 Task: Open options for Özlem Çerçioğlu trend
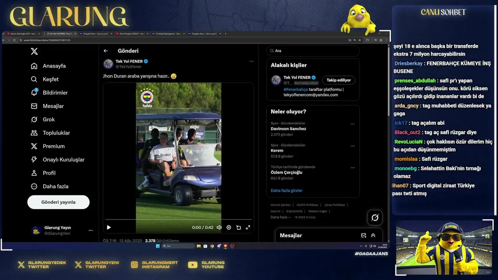pyautogui.click(x=352, y=168)
